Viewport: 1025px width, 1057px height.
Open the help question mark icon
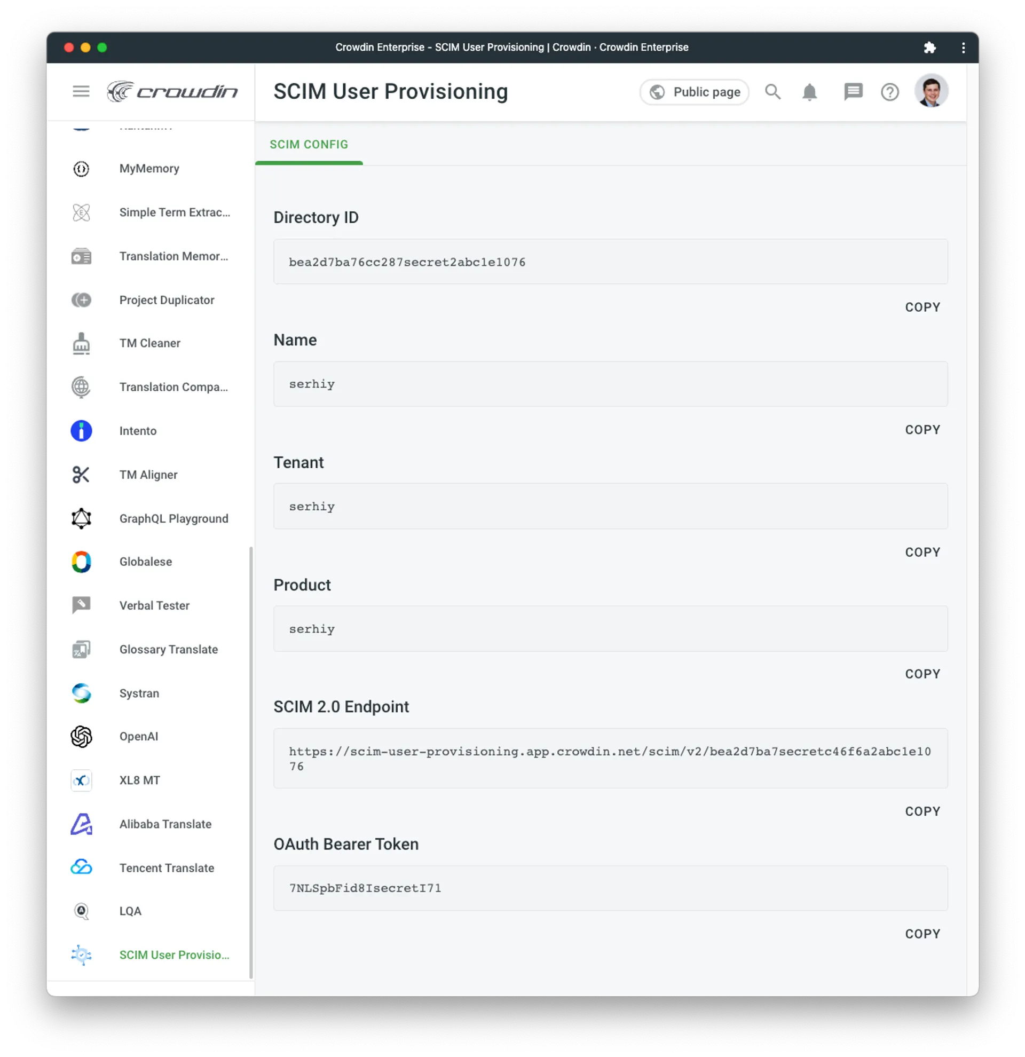click(x=889, y=92)
